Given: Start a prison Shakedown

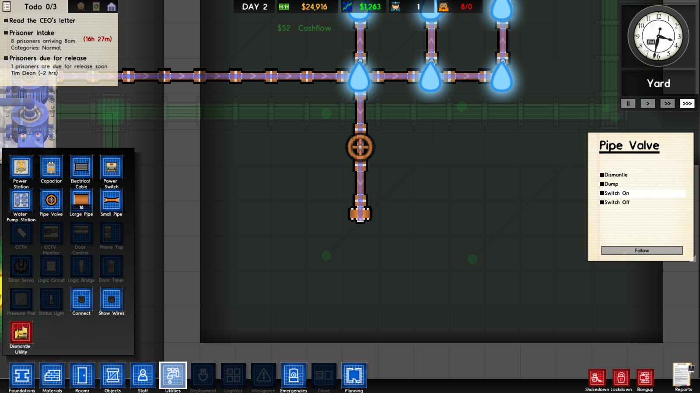Looking at the screenshot, I should [597, 378].
